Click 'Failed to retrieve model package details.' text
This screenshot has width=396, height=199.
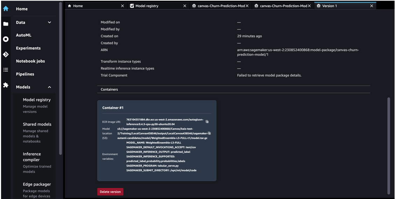[x=269, y=75]
